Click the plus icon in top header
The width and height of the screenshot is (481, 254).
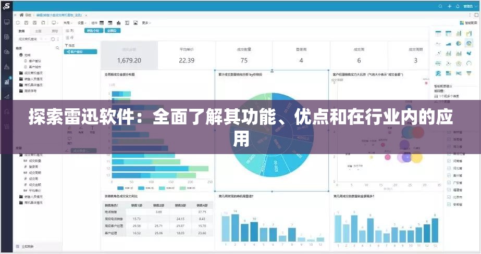click(449, 6)
